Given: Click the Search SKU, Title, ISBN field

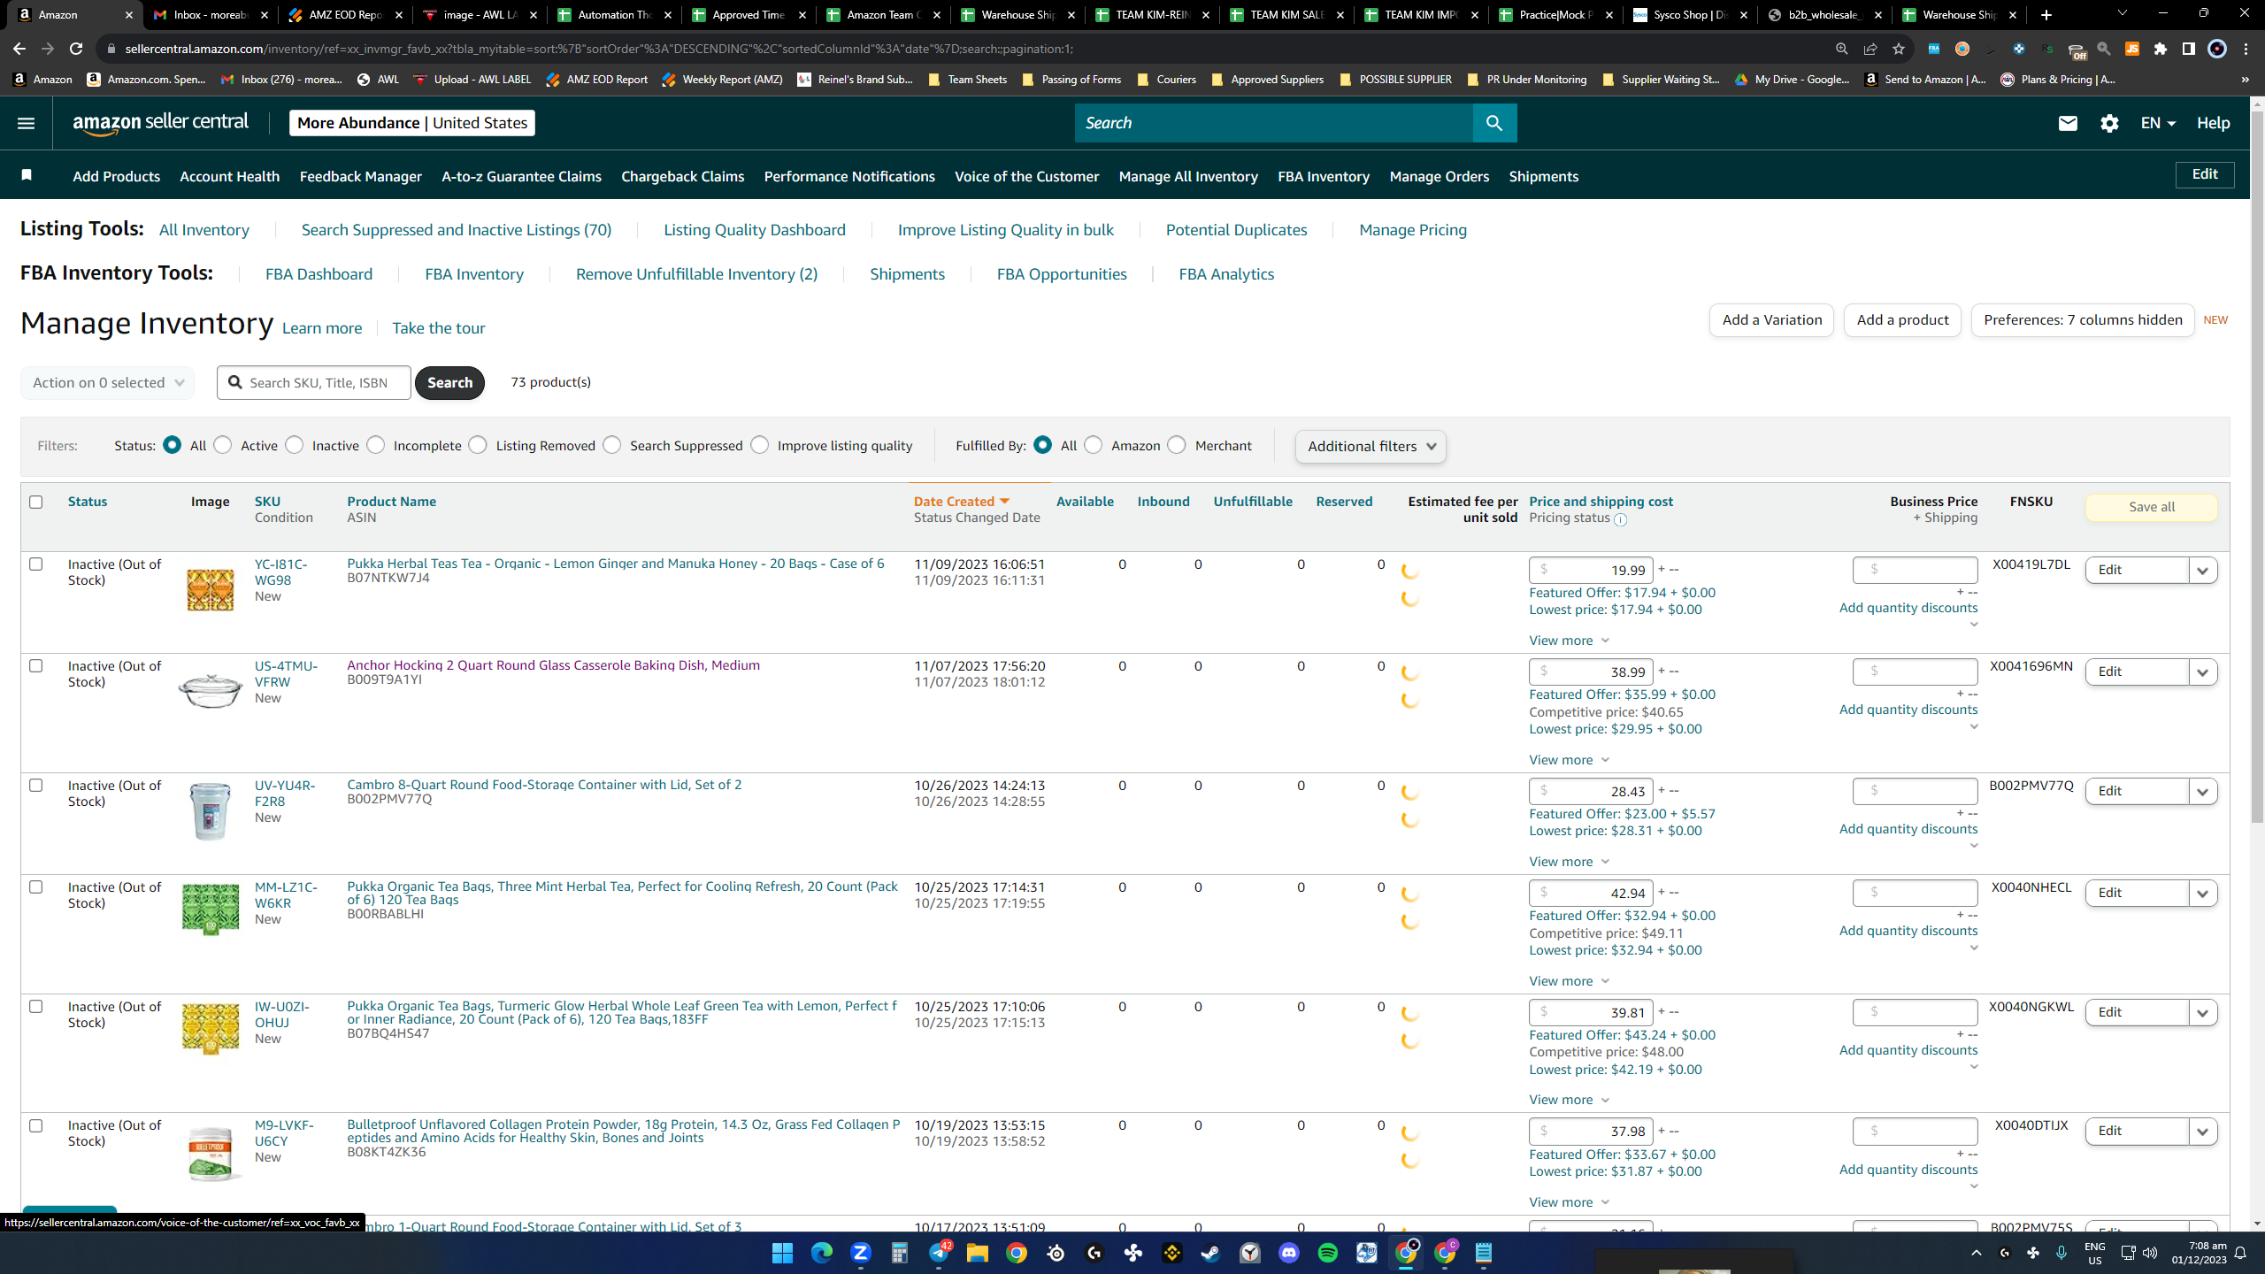Looking at the screenshot, I should 314,382.
